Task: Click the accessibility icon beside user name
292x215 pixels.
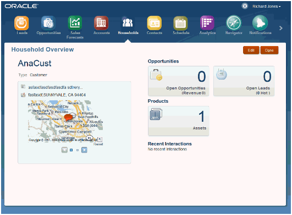Action: click(245, 6)
